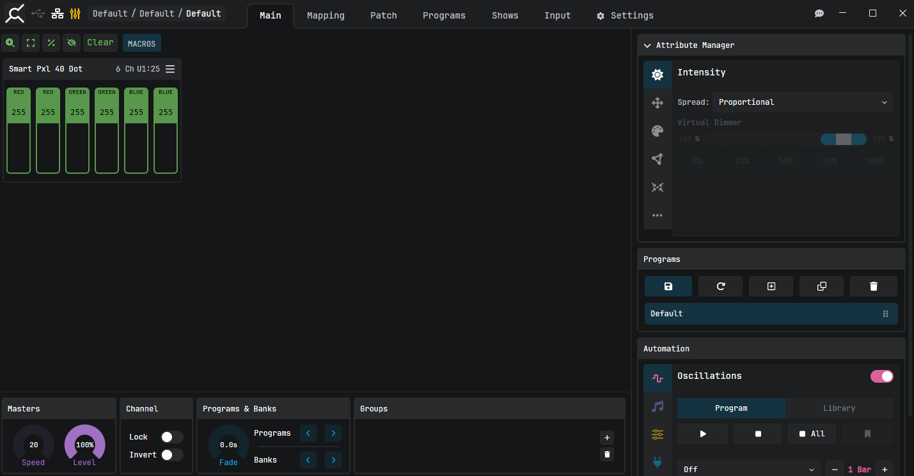Select the Library tab in Oscillations
Image resolution: width=914 pixels, height=476 pixels.
[x=839, y=408]
